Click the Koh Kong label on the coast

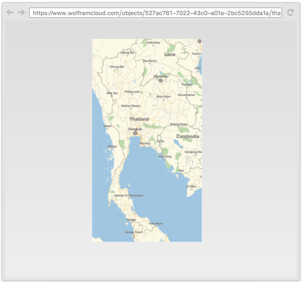tap(165, 156)
